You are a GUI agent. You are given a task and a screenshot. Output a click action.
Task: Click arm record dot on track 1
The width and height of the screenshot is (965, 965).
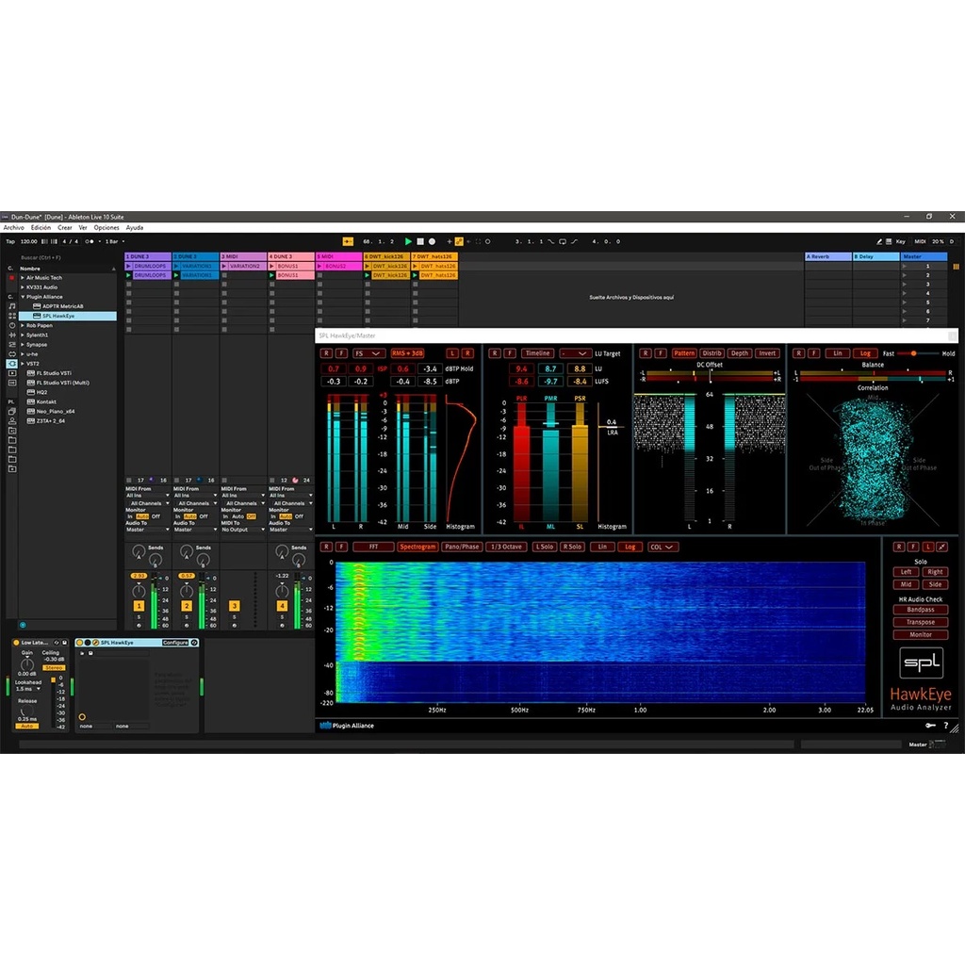click(139, 626)
